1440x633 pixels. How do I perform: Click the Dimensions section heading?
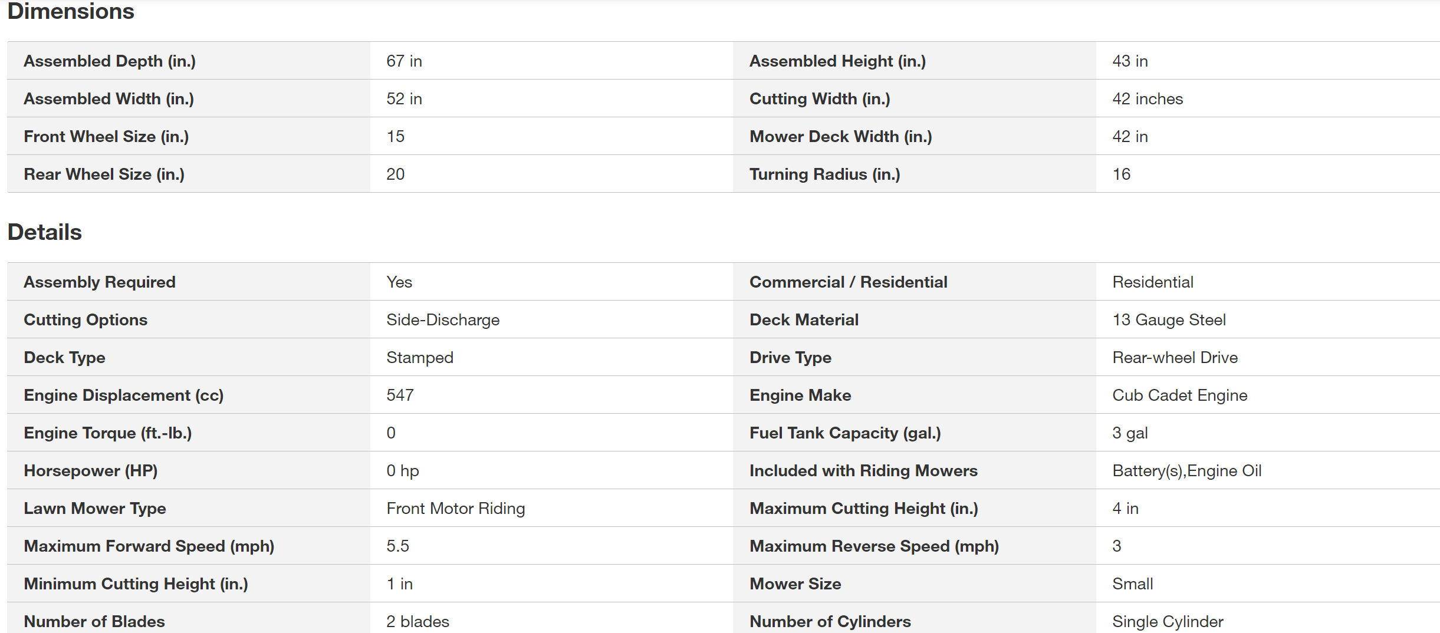(71, 12)
